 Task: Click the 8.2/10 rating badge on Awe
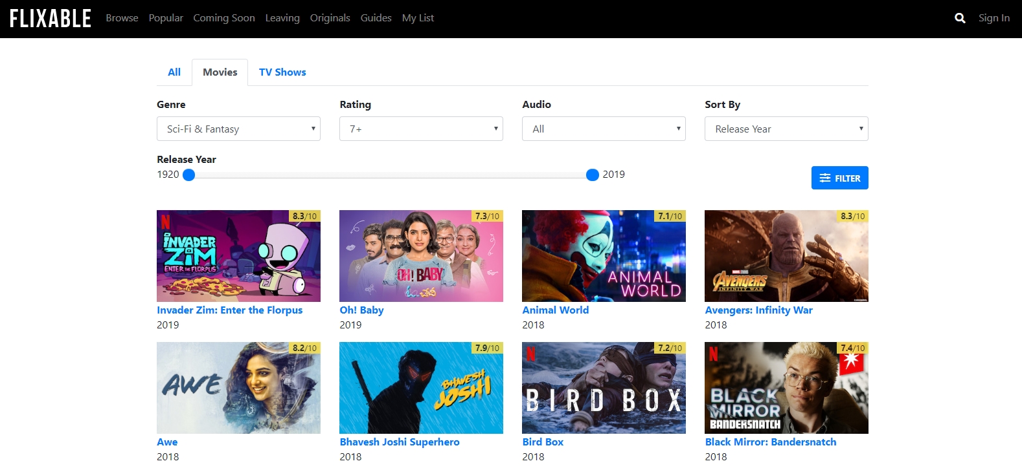click(304, 348)
